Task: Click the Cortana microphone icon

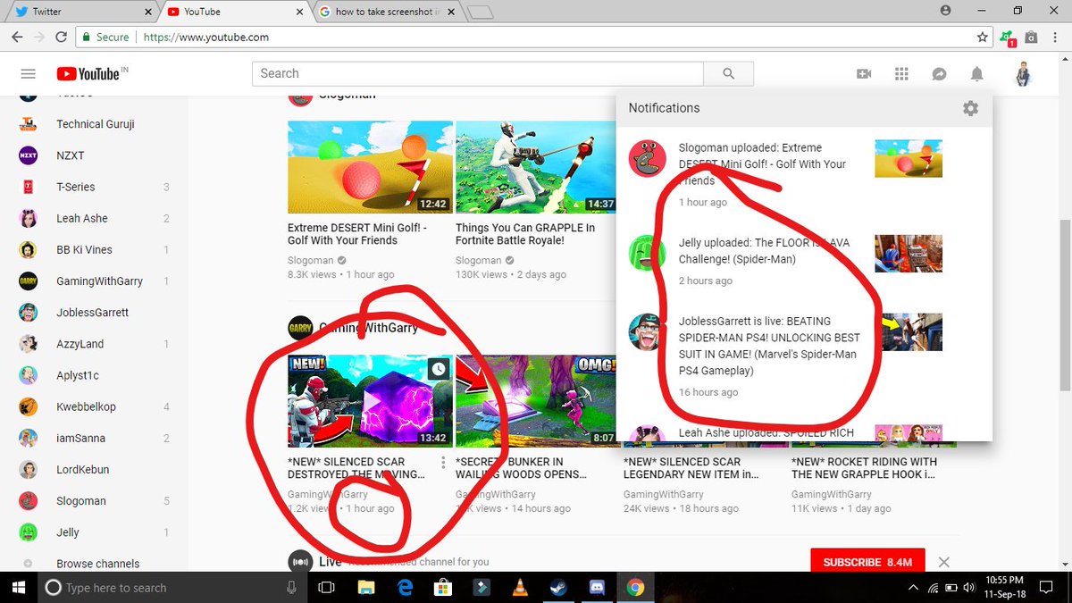Action: click(x=291, y=587)
